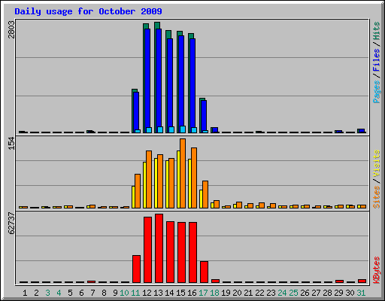Click the 2803 hits axis value

(11, 29)
